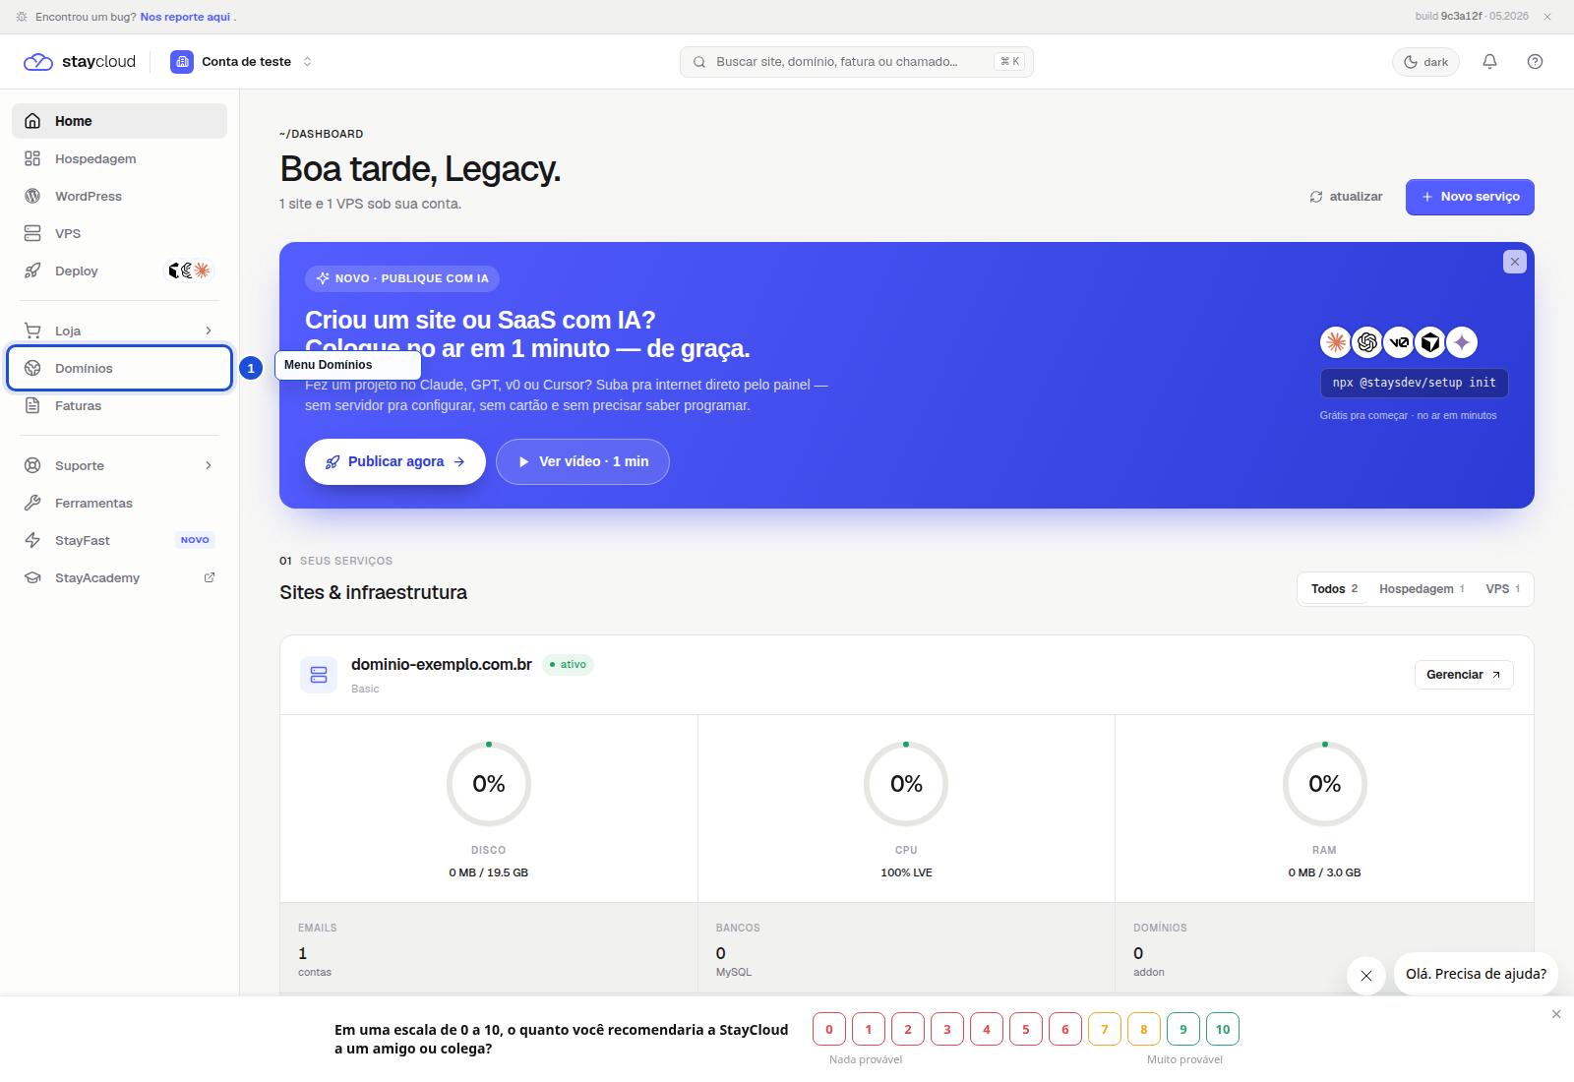Click the Claude starburst icon in banner
1574x1082 pixels.
click(x=1336, y=342)
